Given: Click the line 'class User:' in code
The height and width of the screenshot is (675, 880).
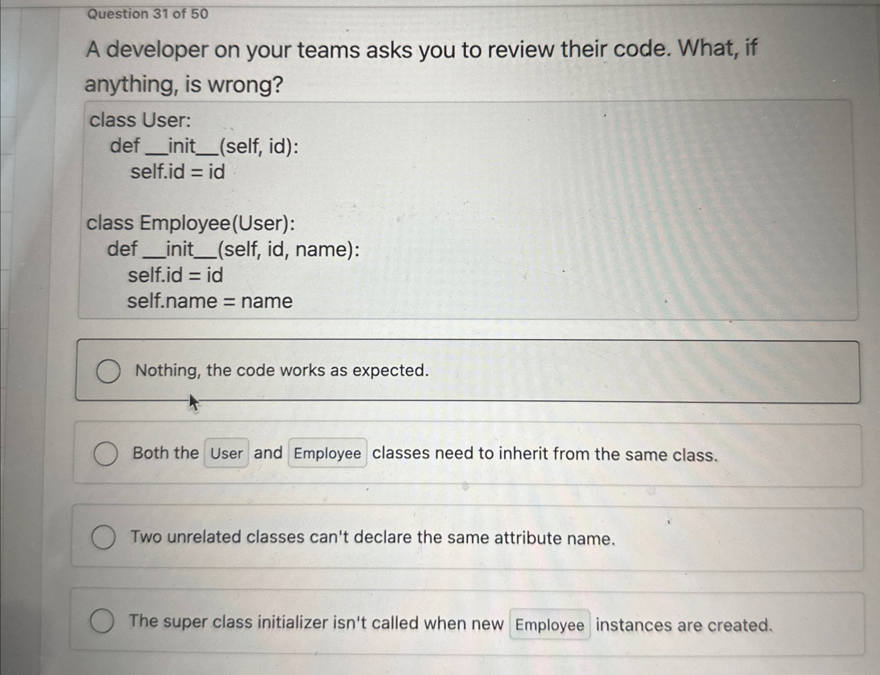Looking at the screenshot, I should [x=140, y=120].
